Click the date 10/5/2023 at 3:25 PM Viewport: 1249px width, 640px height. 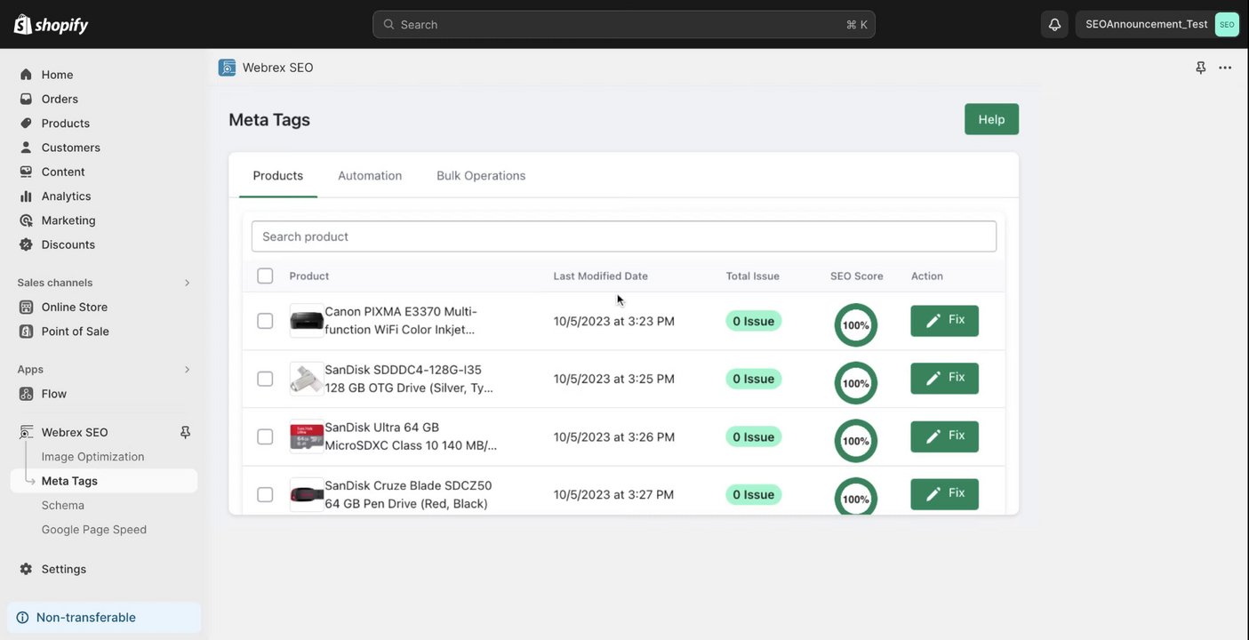point(614,379)
